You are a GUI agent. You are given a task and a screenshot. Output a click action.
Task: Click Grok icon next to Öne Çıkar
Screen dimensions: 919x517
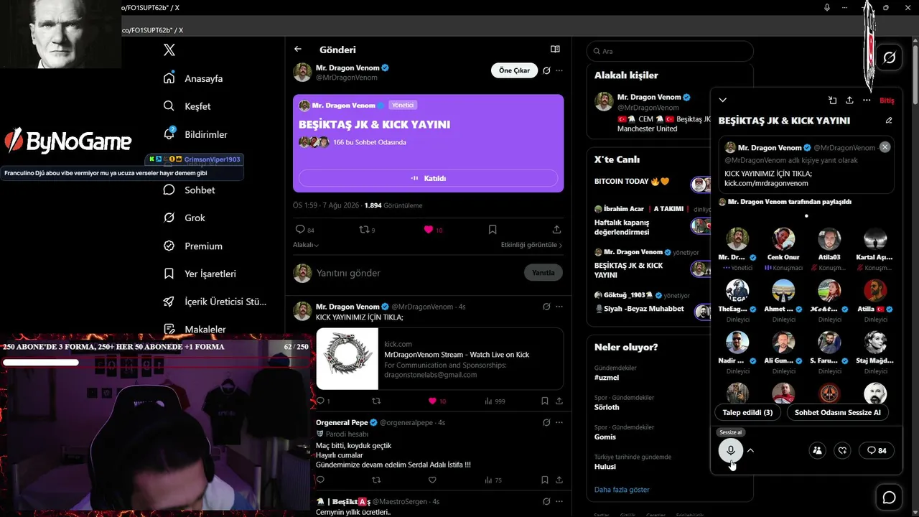pos(546,70)
